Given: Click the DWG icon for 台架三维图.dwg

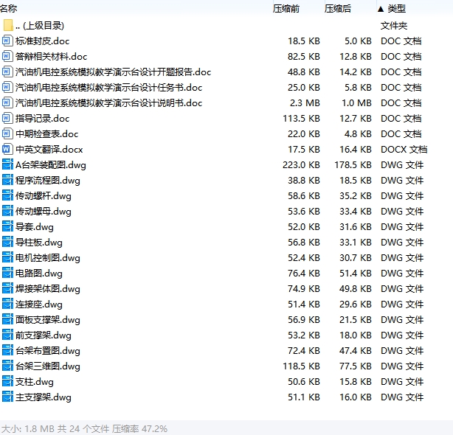Looking at the screenshot, I should tap(7, 366).
